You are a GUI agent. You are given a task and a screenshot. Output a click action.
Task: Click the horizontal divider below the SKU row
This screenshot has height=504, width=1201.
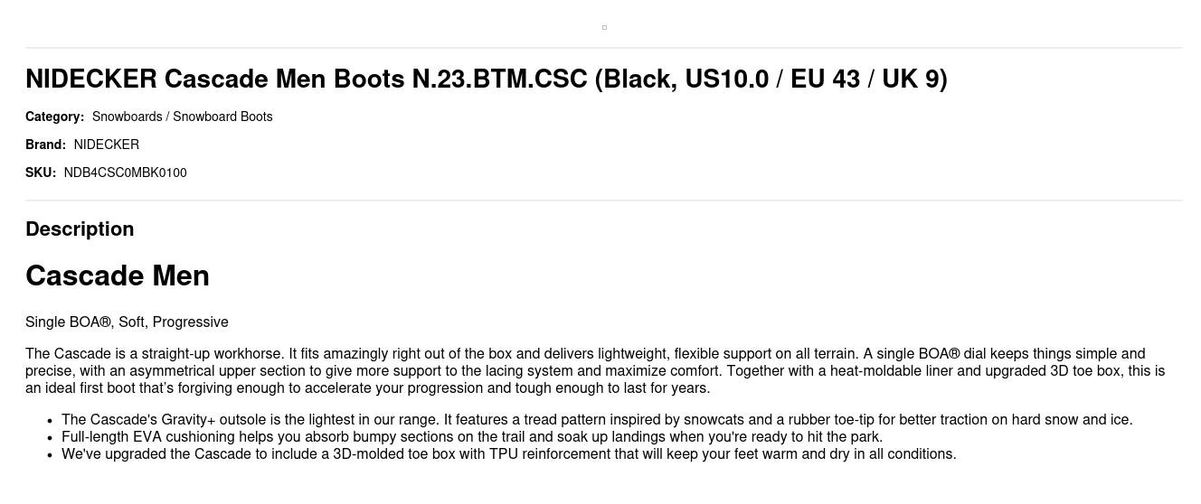(x=604, y=201)
